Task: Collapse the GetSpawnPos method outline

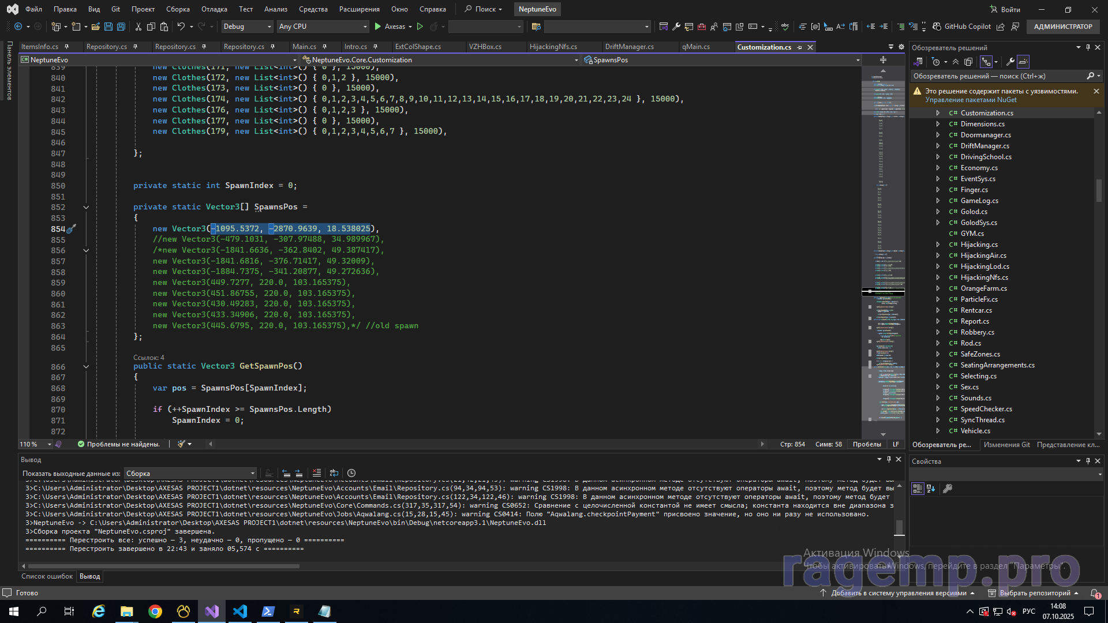Action: (x=86, y=366)
